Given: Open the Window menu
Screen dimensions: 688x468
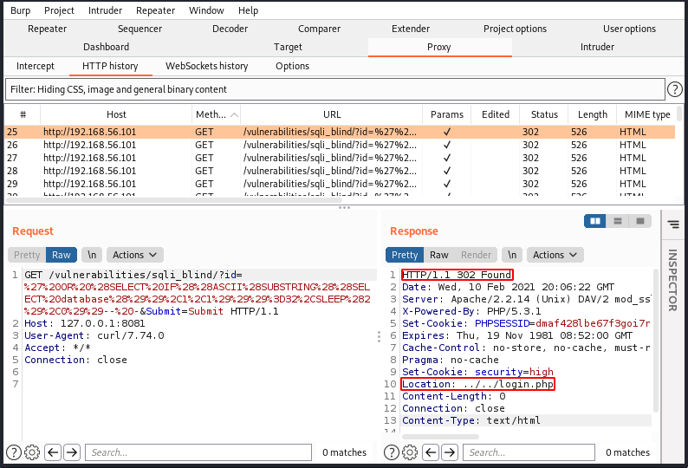Looking at the screenshot, I should click(x=206, y=10).
